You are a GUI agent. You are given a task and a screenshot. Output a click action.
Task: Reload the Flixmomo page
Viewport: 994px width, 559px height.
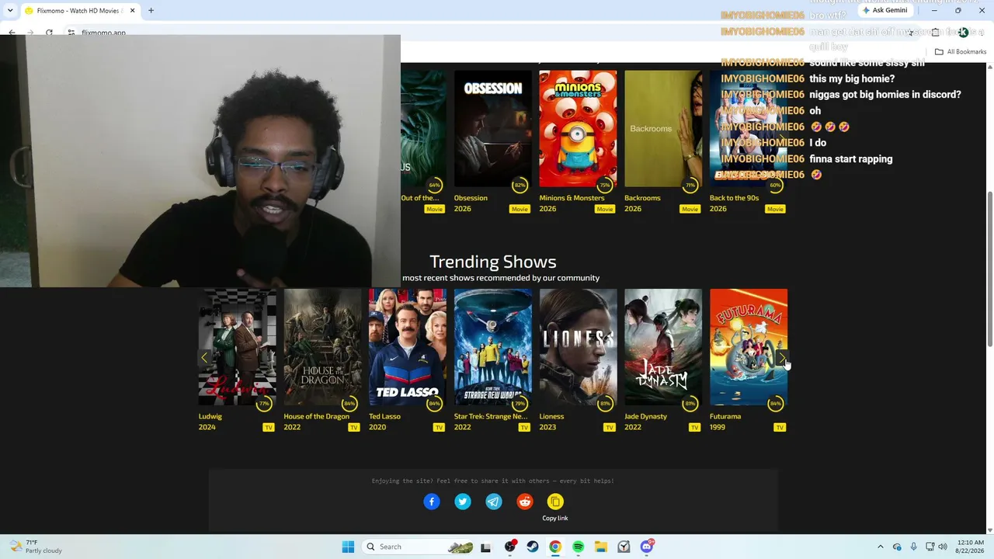click(x=49, y=33)
